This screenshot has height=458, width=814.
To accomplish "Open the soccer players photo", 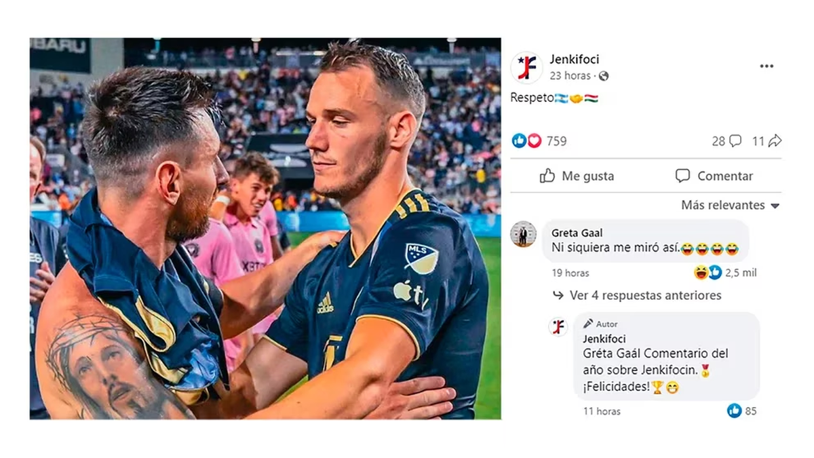I will point(265,229).
